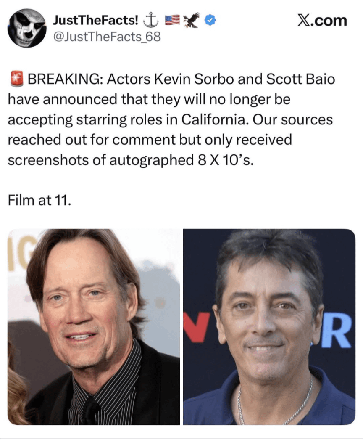Open the skull profile avatar
Screen dimensions: 363x445
[x=27, y=28]
